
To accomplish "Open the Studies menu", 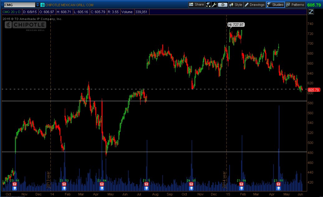I will 275,5.
